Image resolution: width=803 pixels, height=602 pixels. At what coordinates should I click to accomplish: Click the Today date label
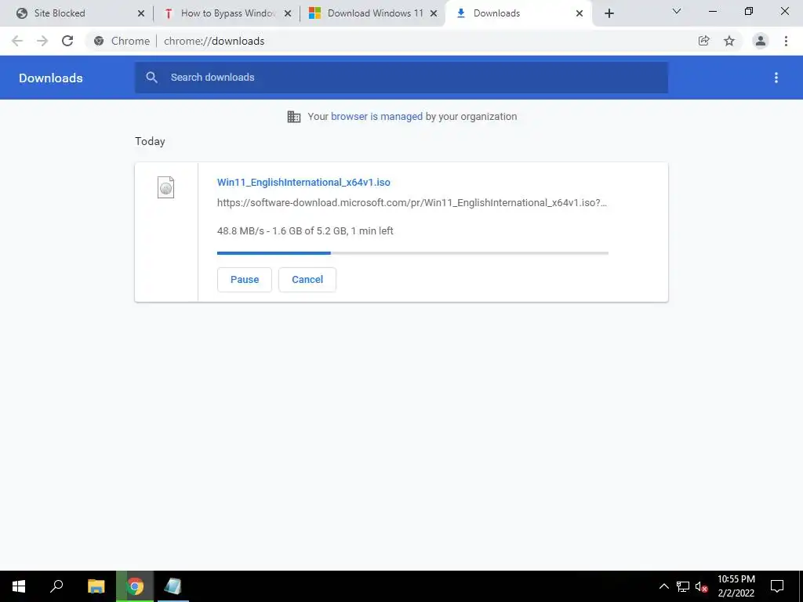click(x=150, y=141)
